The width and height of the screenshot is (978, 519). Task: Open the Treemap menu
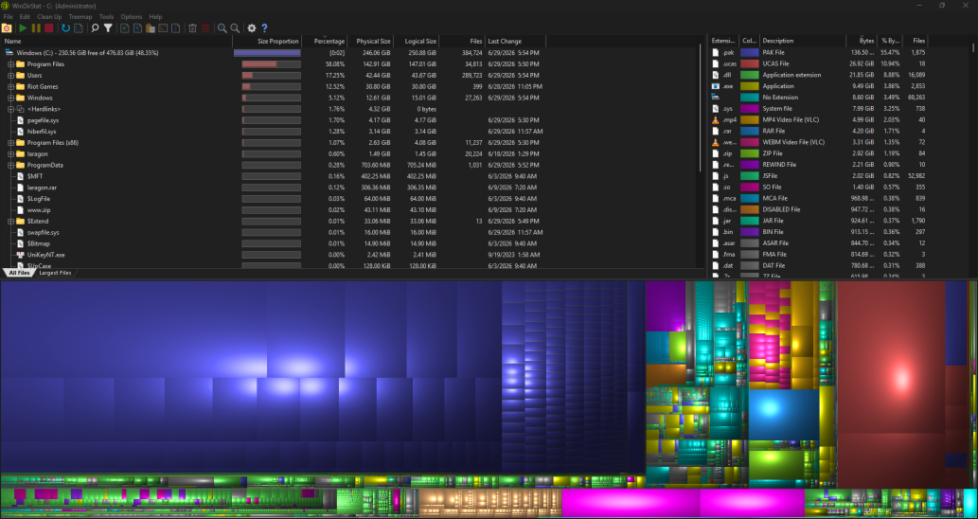[x=80, y=17]
